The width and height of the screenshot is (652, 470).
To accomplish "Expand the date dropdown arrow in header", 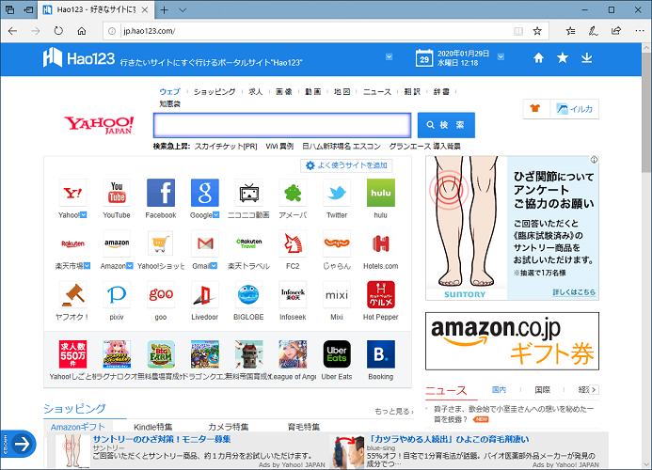I will (501, 57).
